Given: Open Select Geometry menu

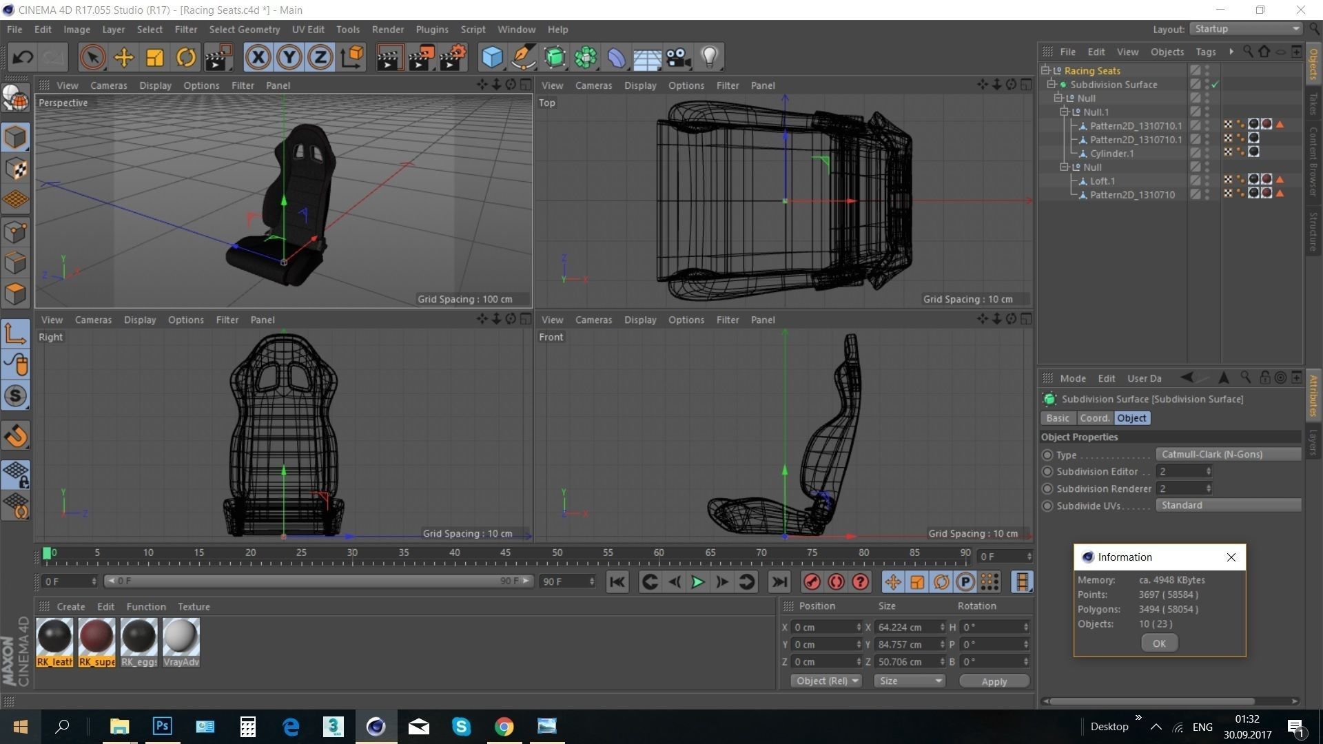Looking at the screenshot, I should (x=245, y=30).
